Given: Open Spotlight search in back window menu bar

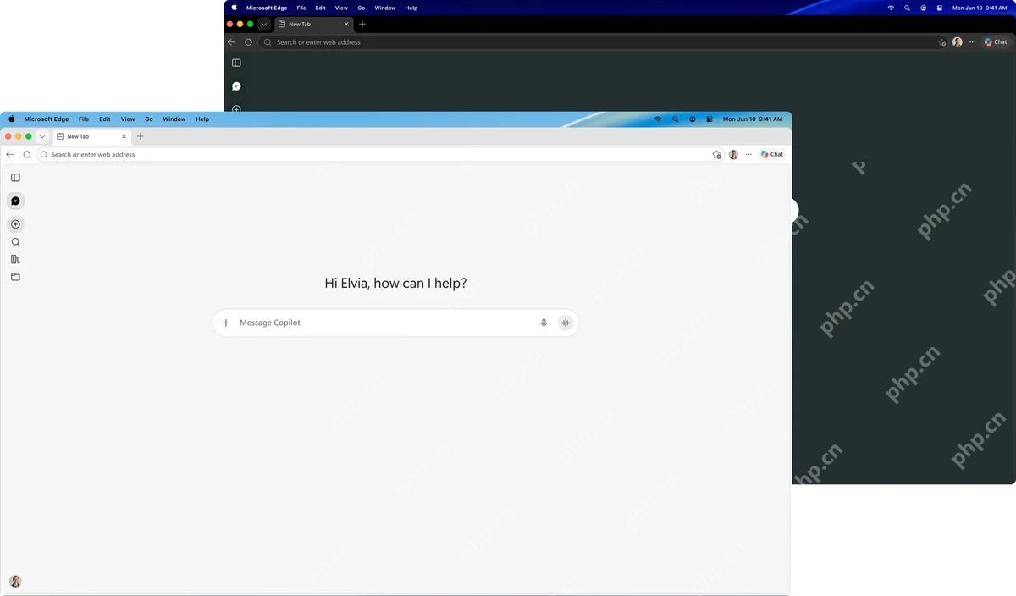Looking at the screenshot, I should coord(907,8).
